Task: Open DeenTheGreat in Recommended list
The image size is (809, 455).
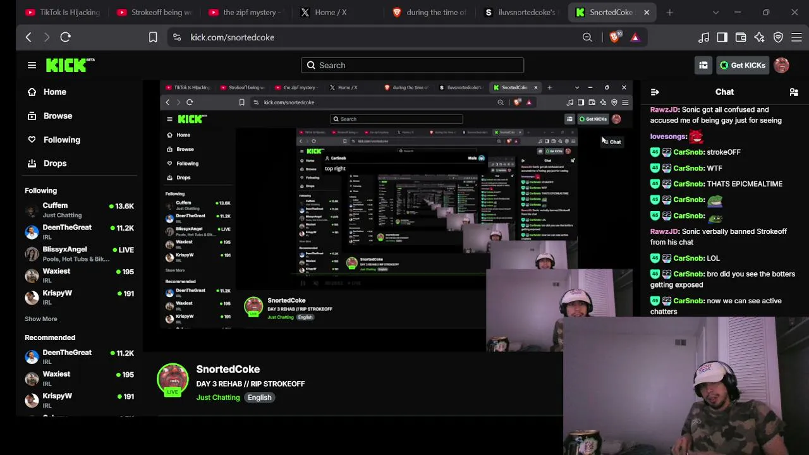Action: click(79, 356)
